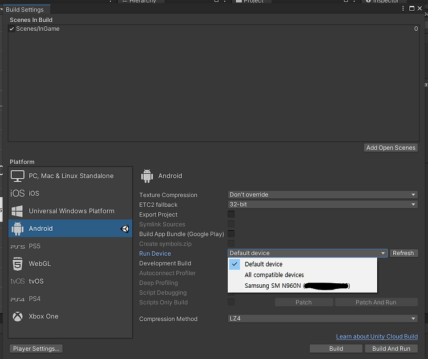
Task: Click the Build And Run button
Action: 391,349
